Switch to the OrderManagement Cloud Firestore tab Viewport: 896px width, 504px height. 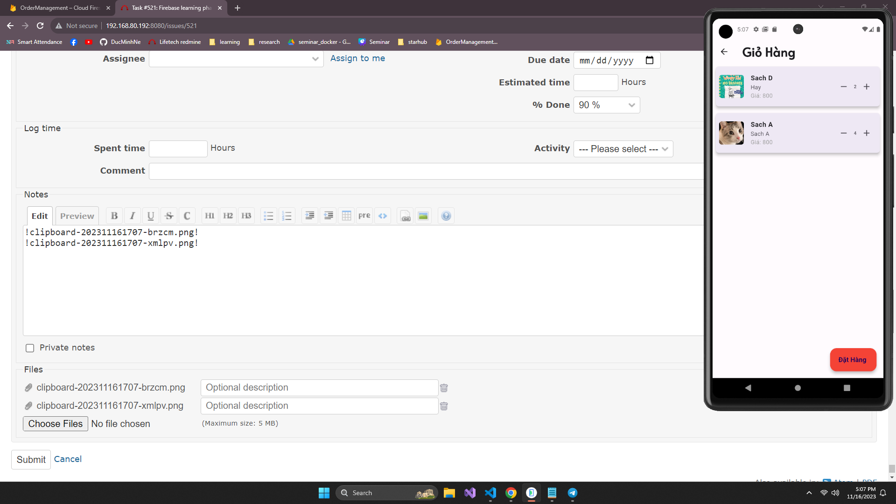[x=60, y=8]
